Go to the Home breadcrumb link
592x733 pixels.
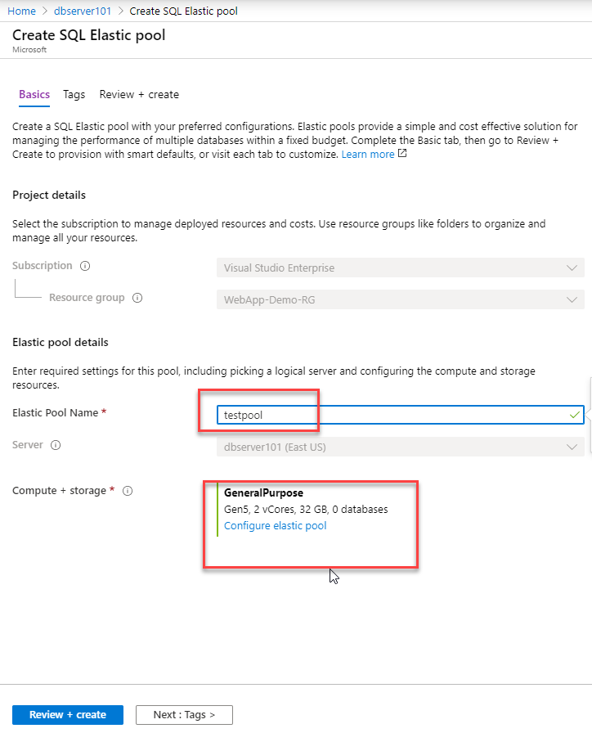21,11
